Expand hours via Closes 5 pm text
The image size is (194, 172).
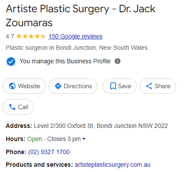64,139
